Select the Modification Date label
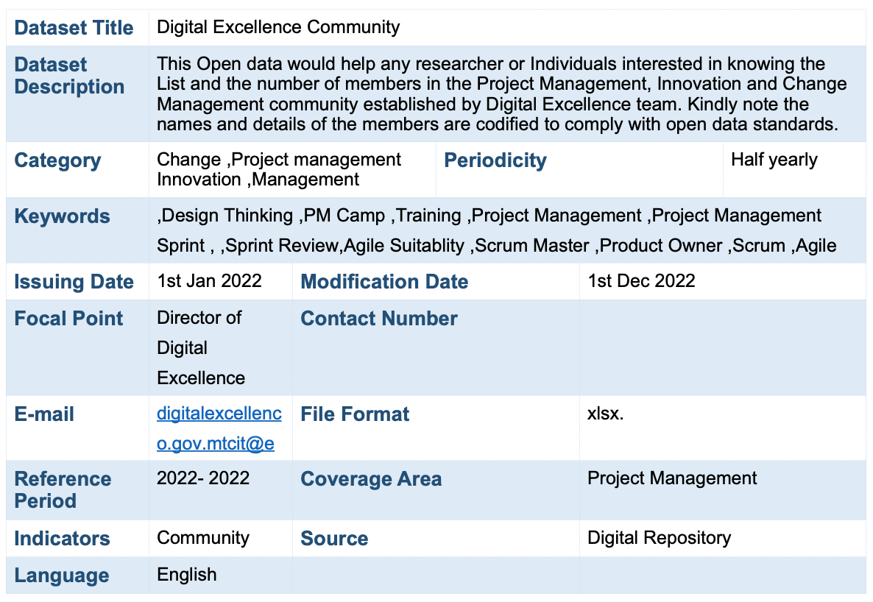 click(x=384, y=282)
